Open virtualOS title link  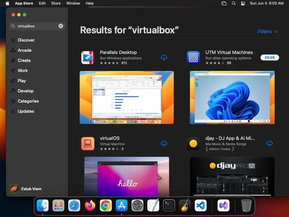110,138
